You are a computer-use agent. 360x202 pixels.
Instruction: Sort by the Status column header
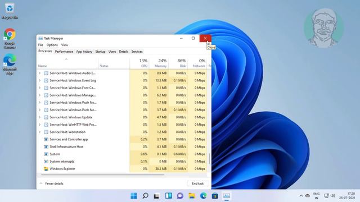coord(114,63)
